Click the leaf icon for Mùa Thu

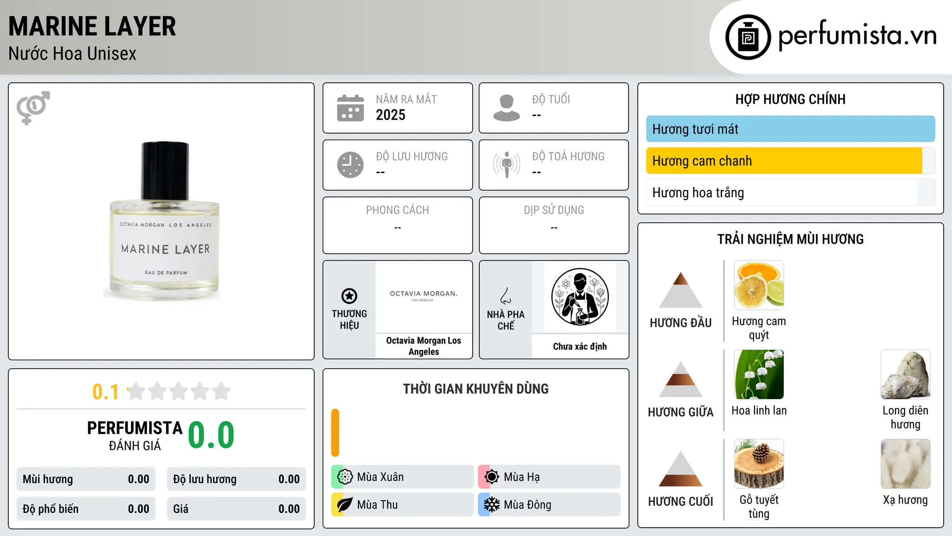coord(345,505)
